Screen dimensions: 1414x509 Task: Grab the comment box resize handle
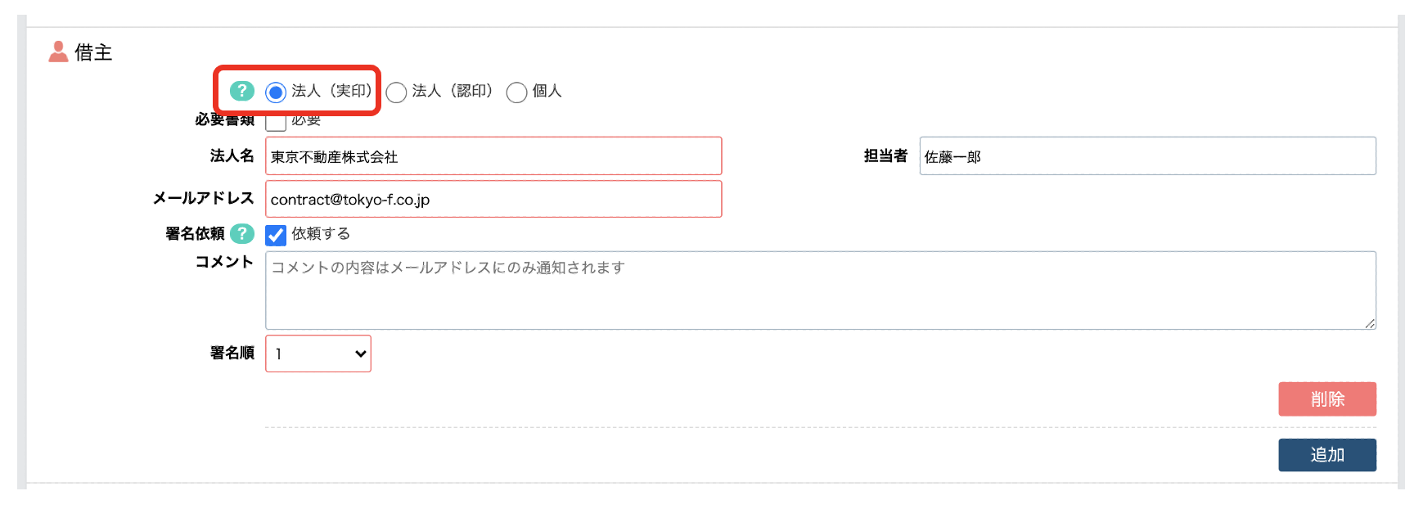pos(1370,324)
